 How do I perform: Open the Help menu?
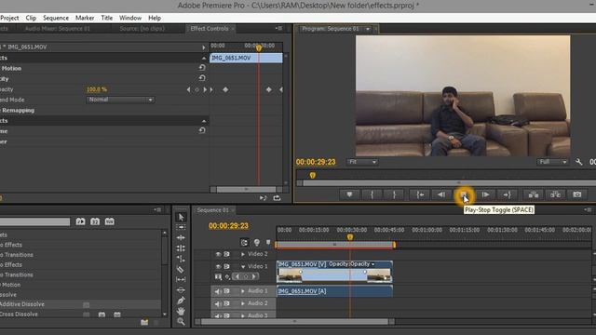(x=155, y=18)
